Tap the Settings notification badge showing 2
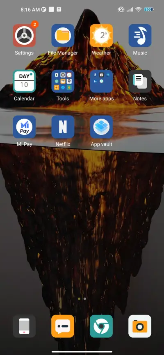The height and width of the screenshot is (355, 164). pos(34,24)
